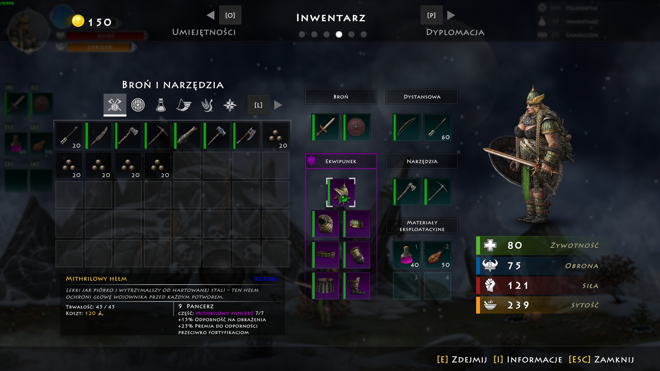Screen dimensions: 660x371
Task: Advance to next item category arrow
Action: (x=278, y=105)
